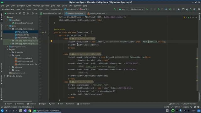Expand the Gradle Scripts node

[5, 76]
